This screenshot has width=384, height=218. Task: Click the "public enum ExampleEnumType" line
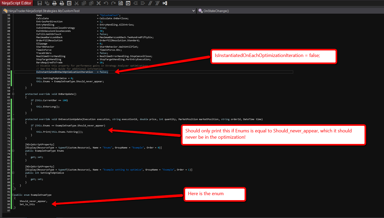(33, 195)
